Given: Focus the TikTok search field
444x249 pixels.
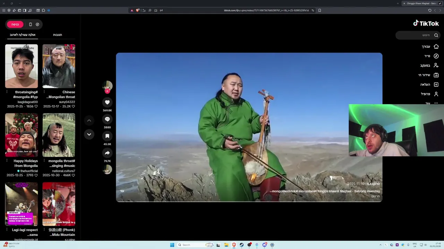Looking at the screenshot, I should (418, 35).
